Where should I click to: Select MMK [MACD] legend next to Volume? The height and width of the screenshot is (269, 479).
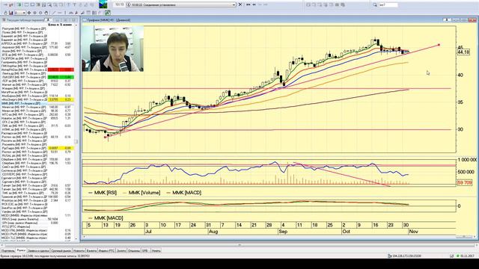tap(183, 193)
